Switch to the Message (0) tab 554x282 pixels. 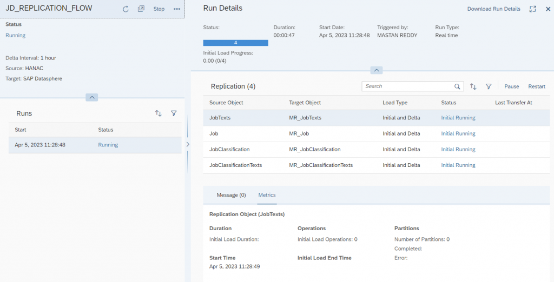click(231, 195)
